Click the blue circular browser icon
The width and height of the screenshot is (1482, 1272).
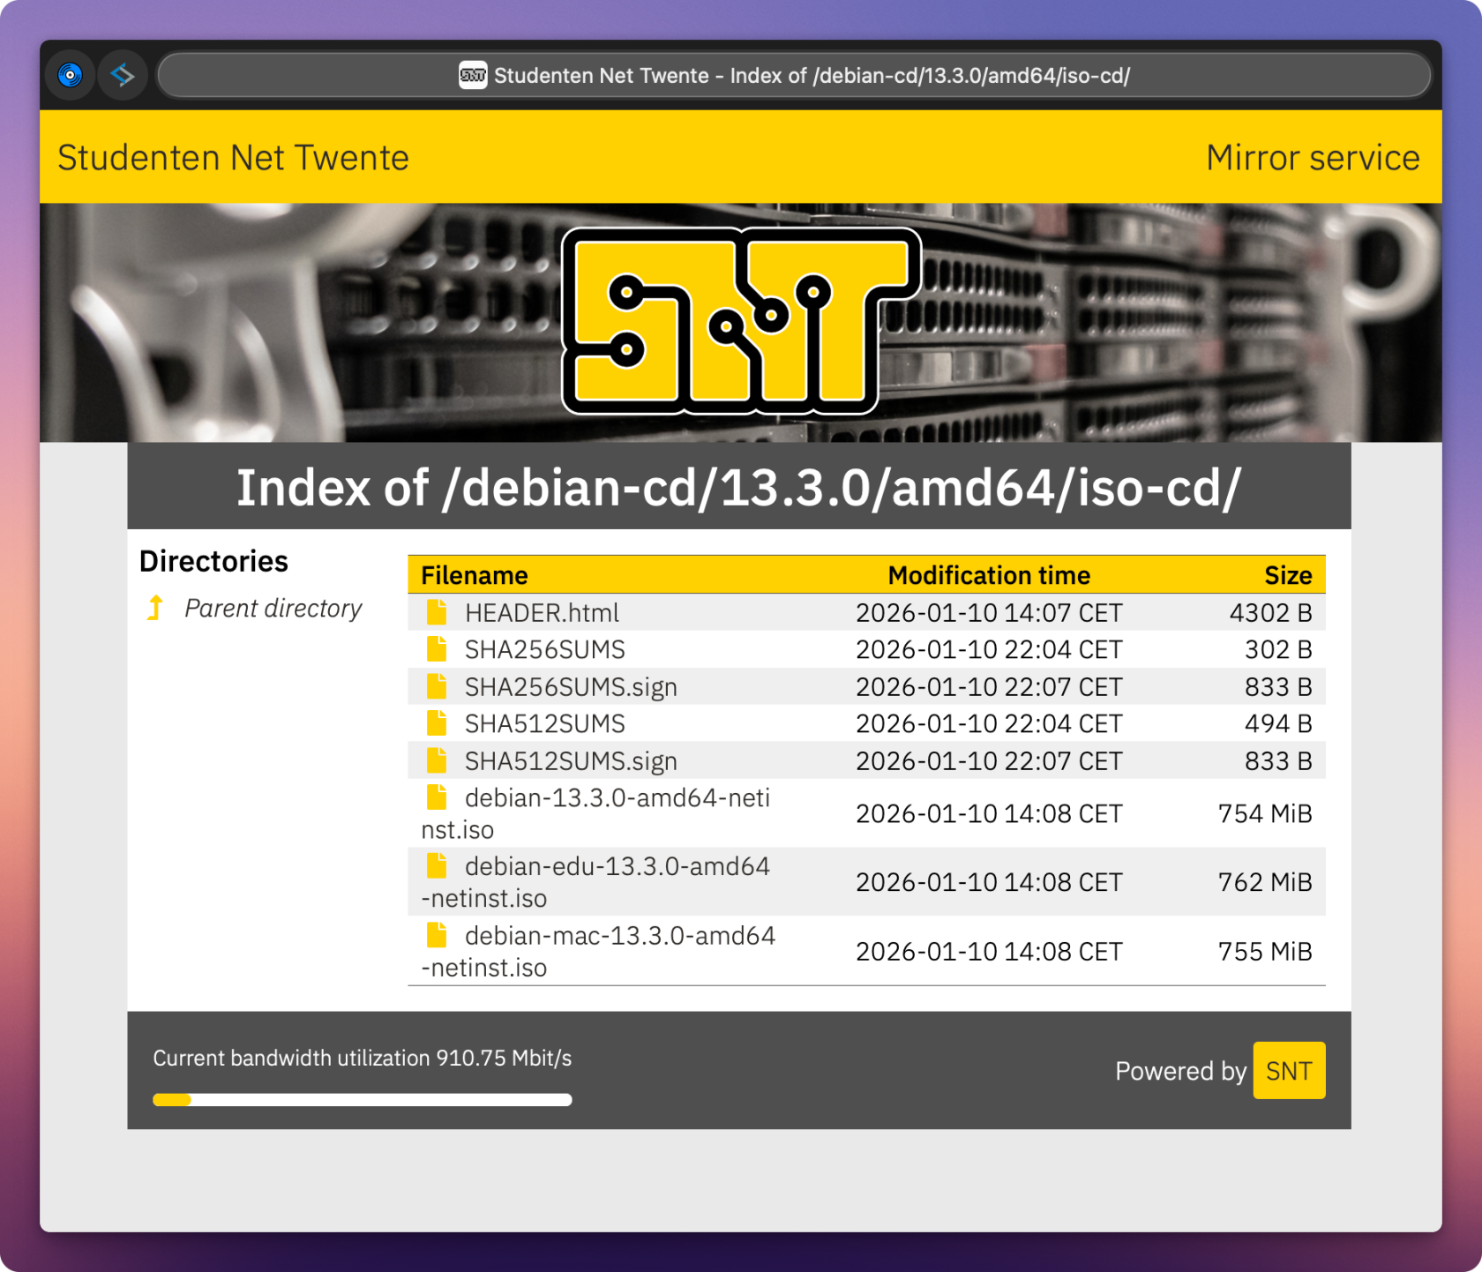click(x=70, y=76)
